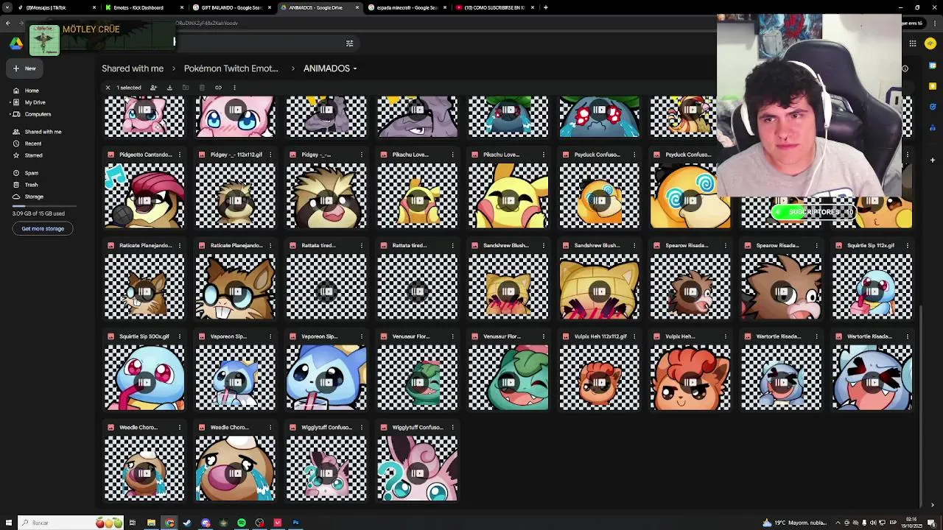
Task: Open Shared with me in sidebar
Action: pos(43,132)
